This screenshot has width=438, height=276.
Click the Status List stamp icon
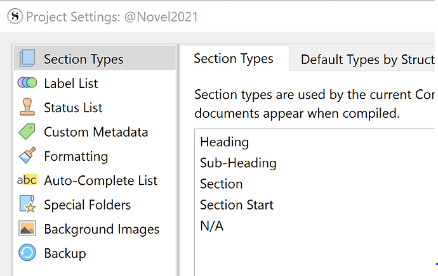coord(27,107)
